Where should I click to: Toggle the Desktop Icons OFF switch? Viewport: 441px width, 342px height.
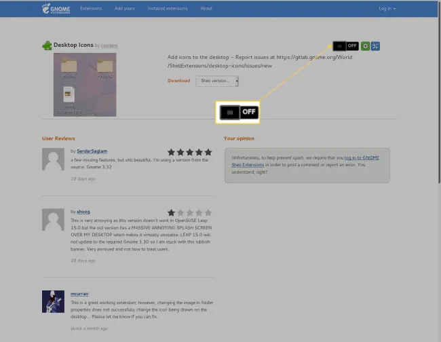[x=345, y=46]
